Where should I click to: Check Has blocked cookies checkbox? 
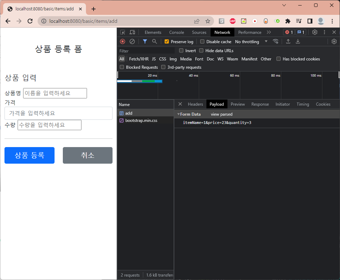(279, 59)
